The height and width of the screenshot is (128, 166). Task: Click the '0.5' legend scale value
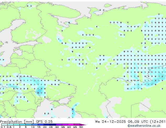point(9,127)
